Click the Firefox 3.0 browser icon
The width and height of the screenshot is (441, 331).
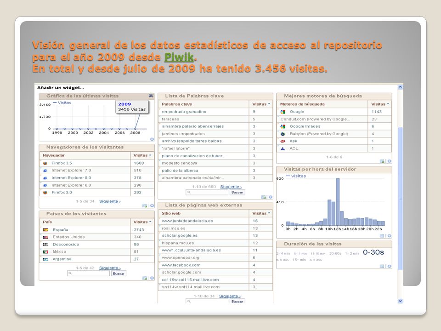(x=45, y=193)
